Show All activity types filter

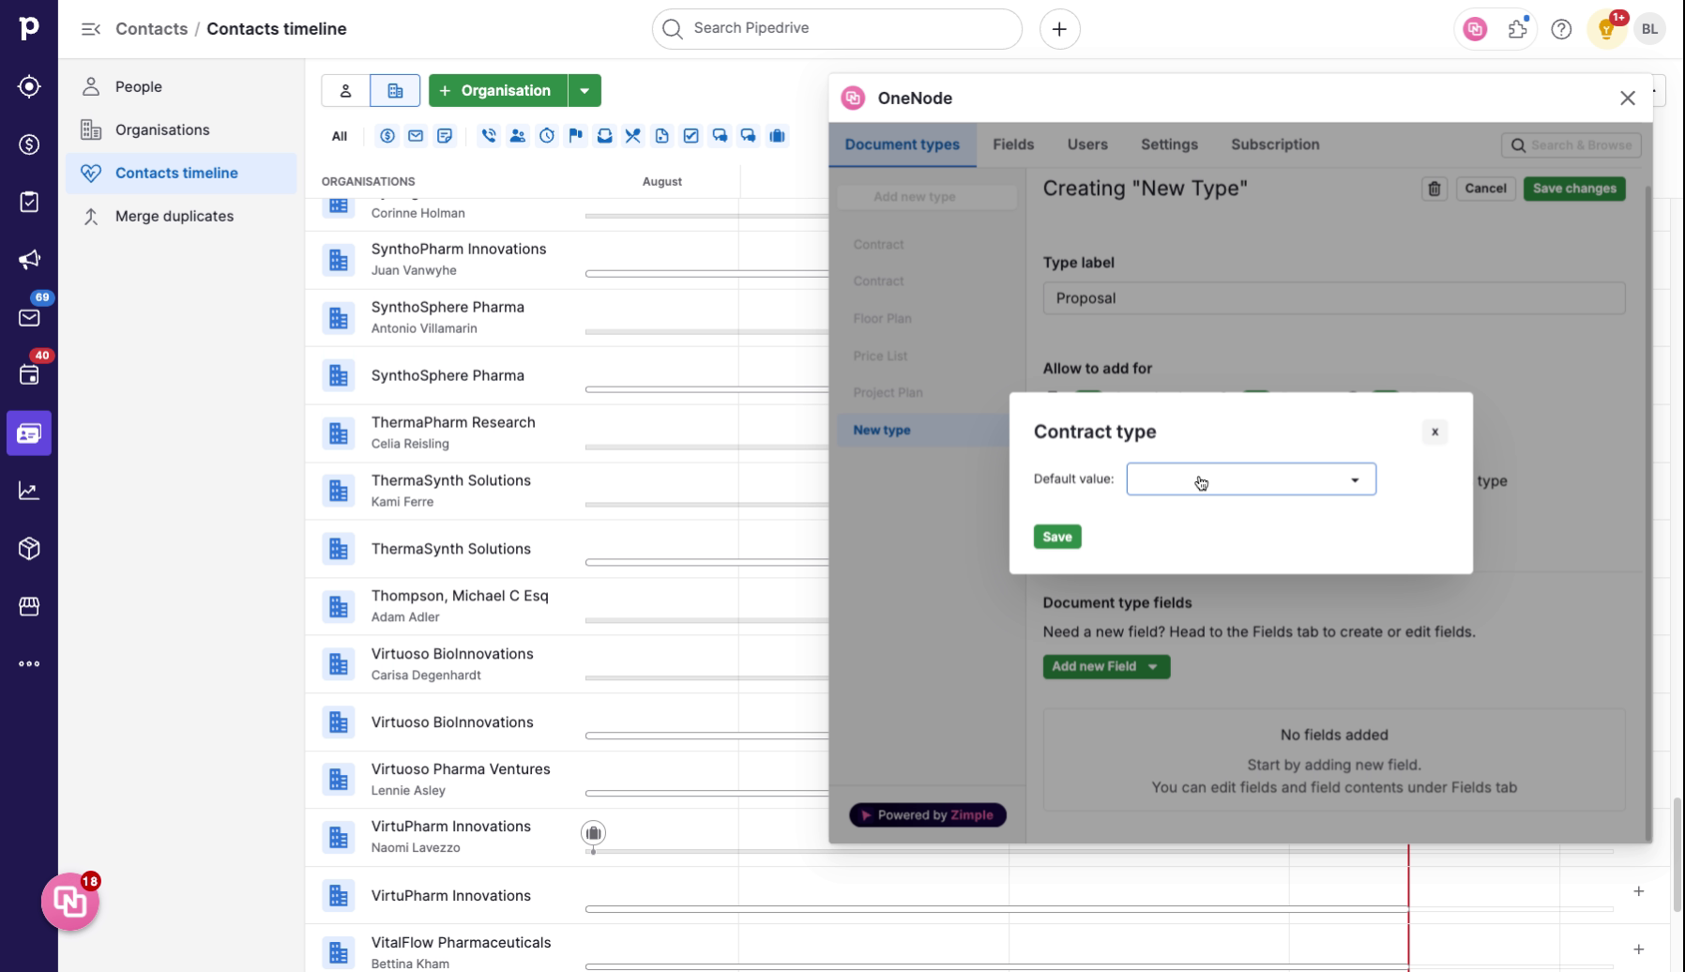click(x=340, y=136)
